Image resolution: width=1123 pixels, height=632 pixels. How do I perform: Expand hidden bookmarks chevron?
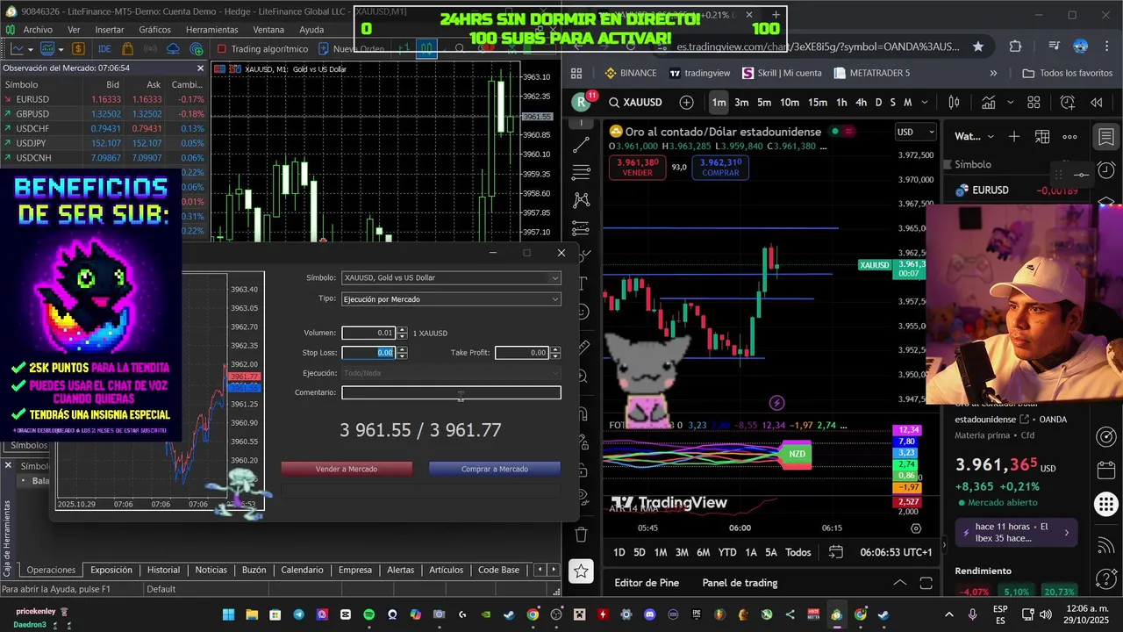(x=993, y=73)
